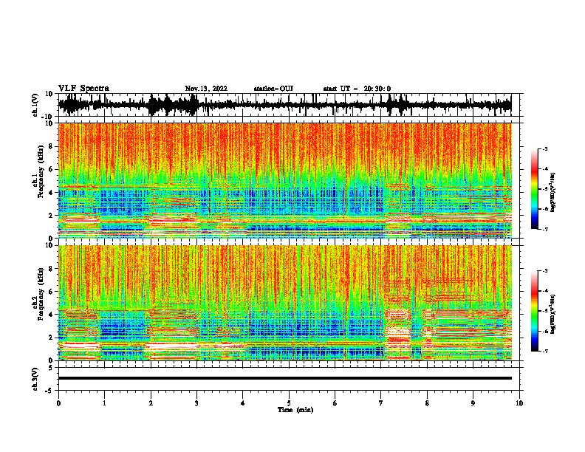Click the ch.1 spectrogram panel
585x452 pixels.
point(285,180)
